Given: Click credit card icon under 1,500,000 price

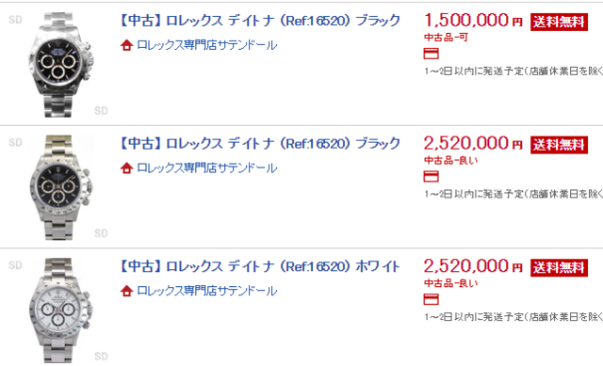Looking at the screenshot, I should pos(432,54).
